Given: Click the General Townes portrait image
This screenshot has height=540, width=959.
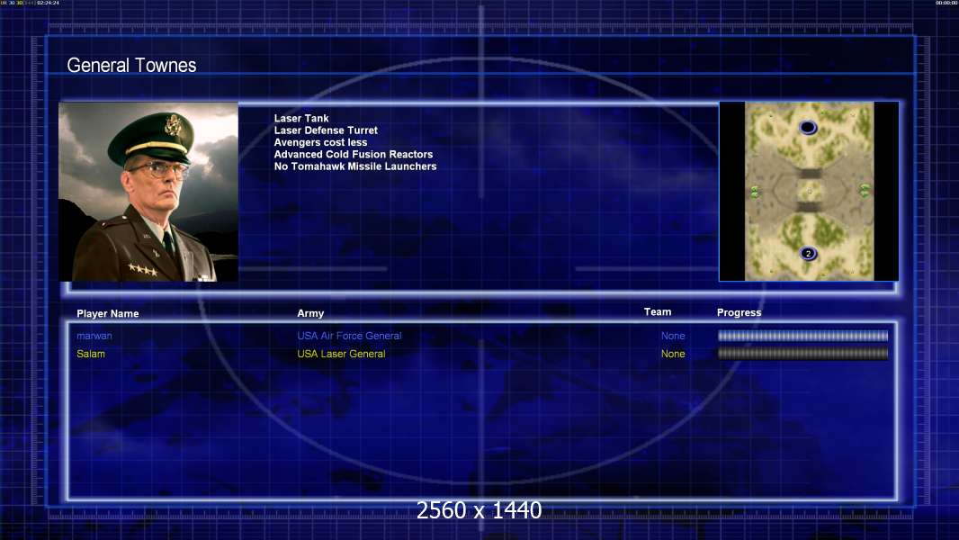Looking at the screenshot, I should click(x=148, y=192).
